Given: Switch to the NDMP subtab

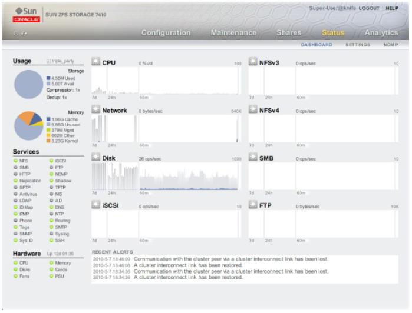Looking at the screenshot, I should click(391, 45).
